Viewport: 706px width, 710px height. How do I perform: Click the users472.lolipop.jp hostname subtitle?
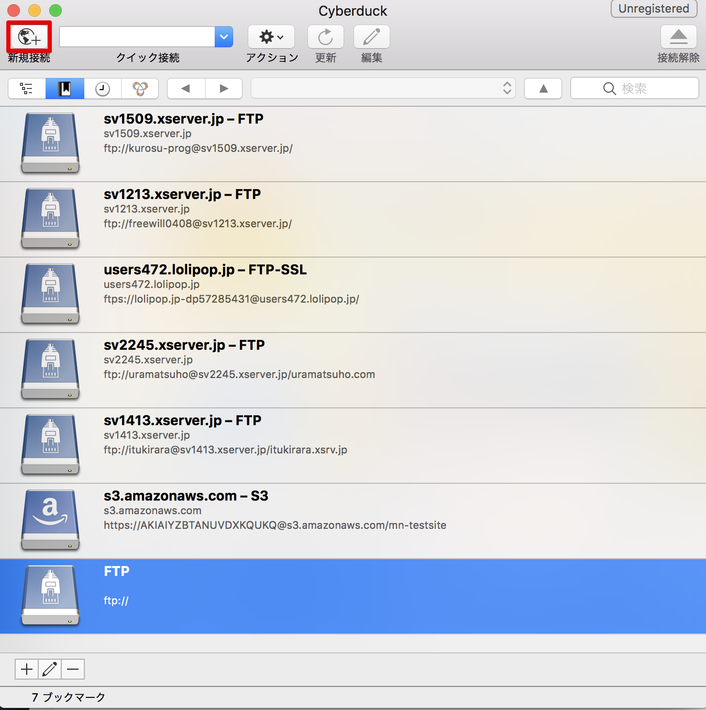click(x=151, y=284)
